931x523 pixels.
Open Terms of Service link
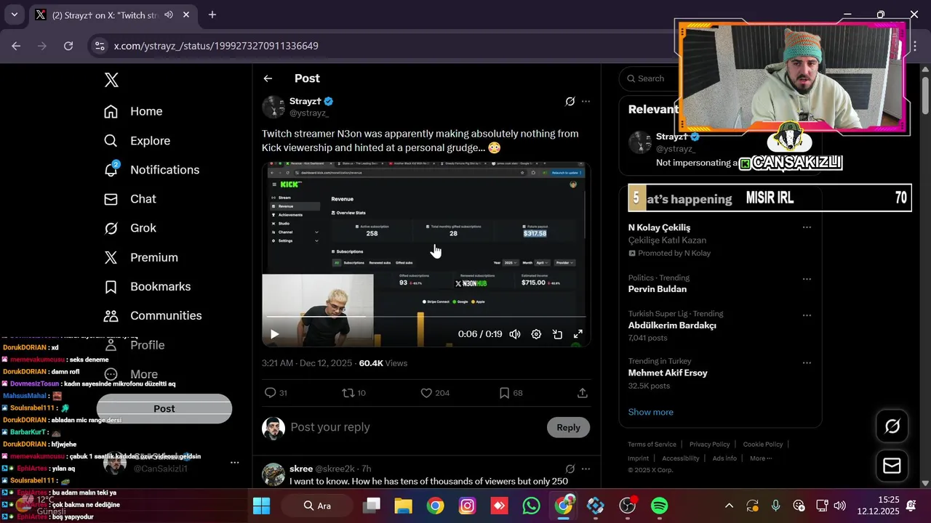click(652, 445)
